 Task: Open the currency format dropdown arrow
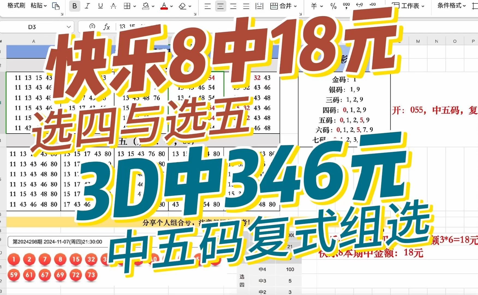321,6
